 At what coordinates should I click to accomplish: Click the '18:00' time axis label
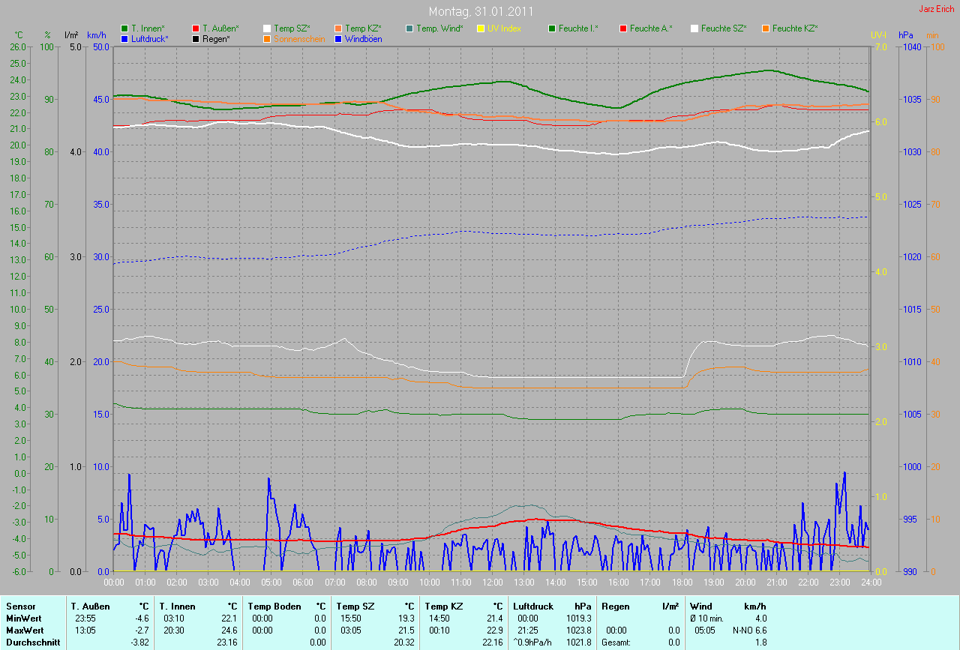coord(682,582)
